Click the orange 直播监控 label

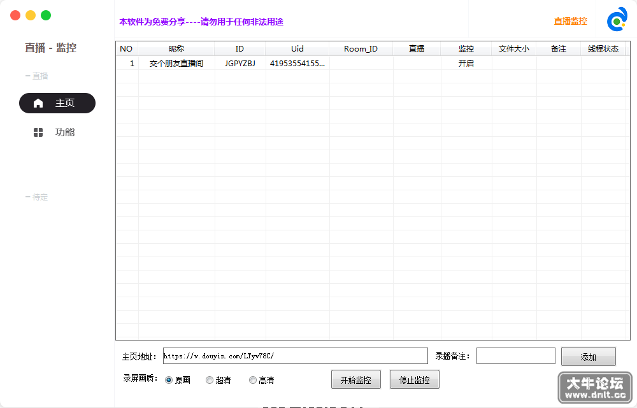pos(570,21)
